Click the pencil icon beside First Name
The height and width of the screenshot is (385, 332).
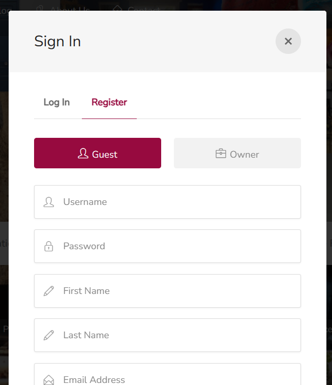49,291
